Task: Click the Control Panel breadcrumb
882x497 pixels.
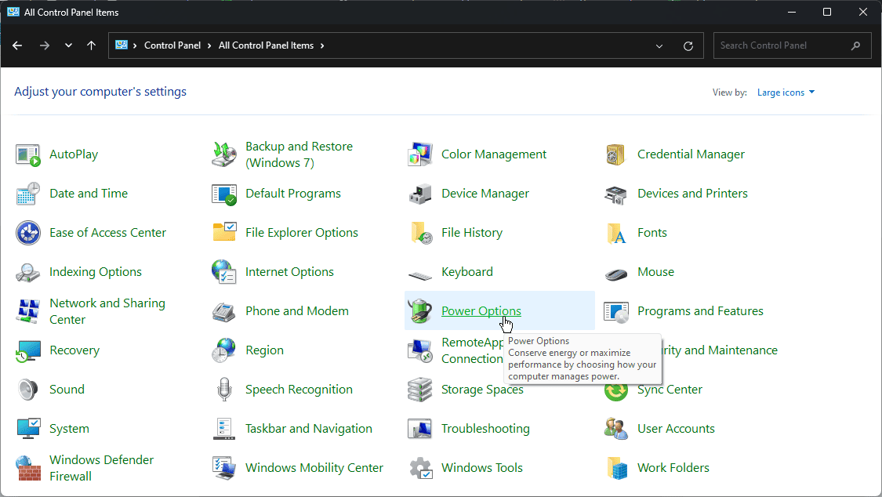Action: coord(172,45)
